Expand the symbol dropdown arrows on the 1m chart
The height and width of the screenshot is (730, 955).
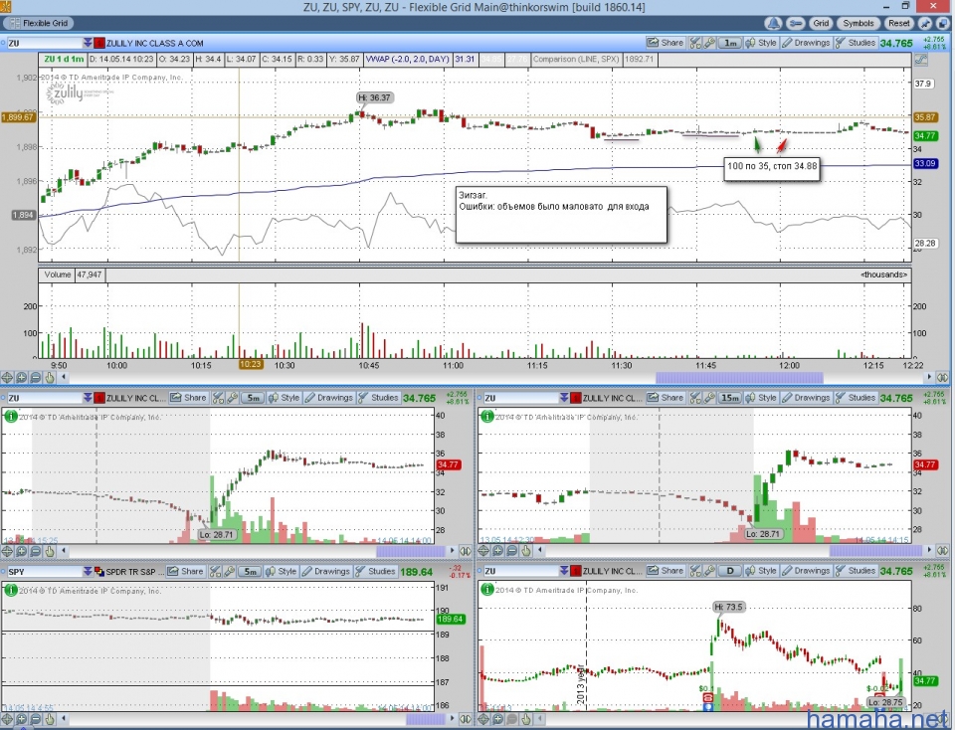pyautogui.click(x=88, y=43)
